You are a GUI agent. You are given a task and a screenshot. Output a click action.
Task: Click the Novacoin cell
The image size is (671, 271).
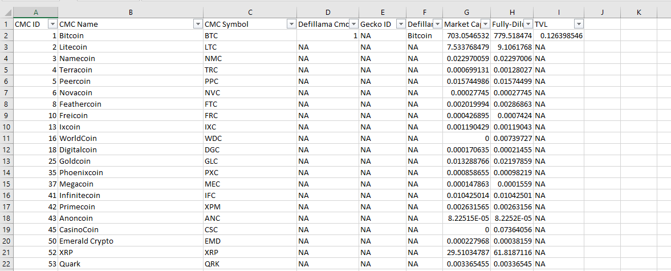point(131,93)
